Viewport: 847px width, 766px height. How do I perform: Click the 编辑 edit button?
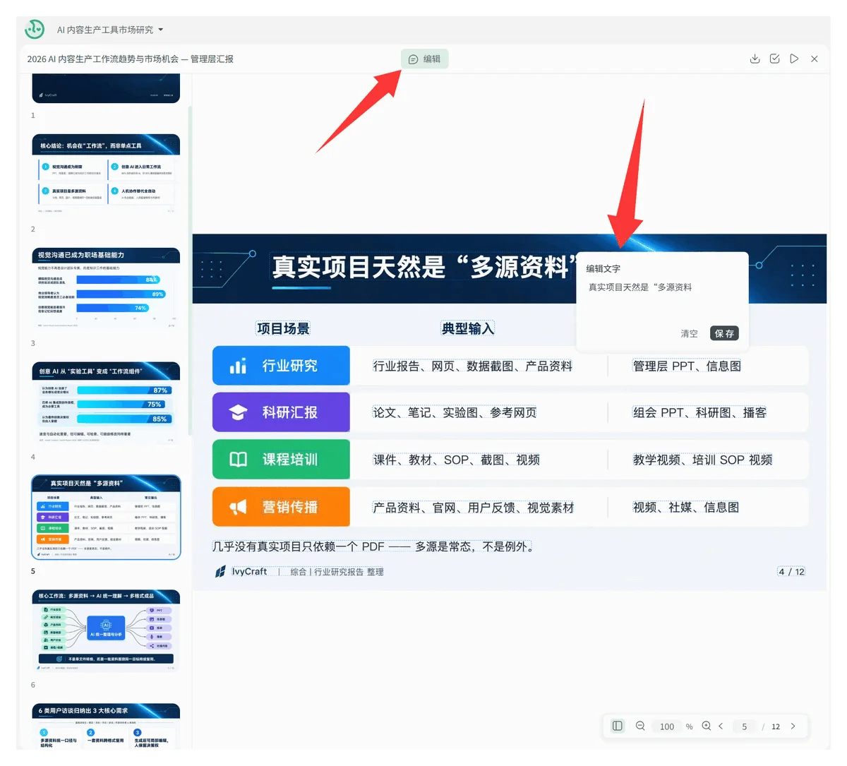coord(424,59)
